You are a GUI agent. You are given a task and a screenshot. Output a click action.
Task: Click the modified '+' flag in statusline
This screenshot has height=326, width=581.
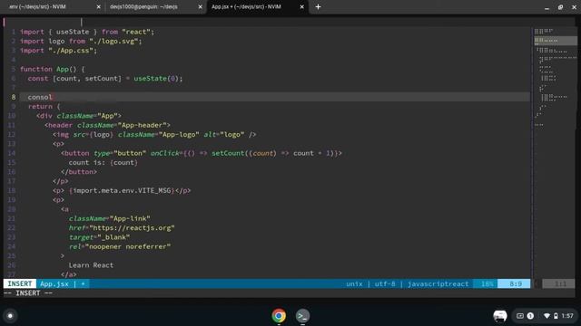pyautogui.click(x=83, y=283)
